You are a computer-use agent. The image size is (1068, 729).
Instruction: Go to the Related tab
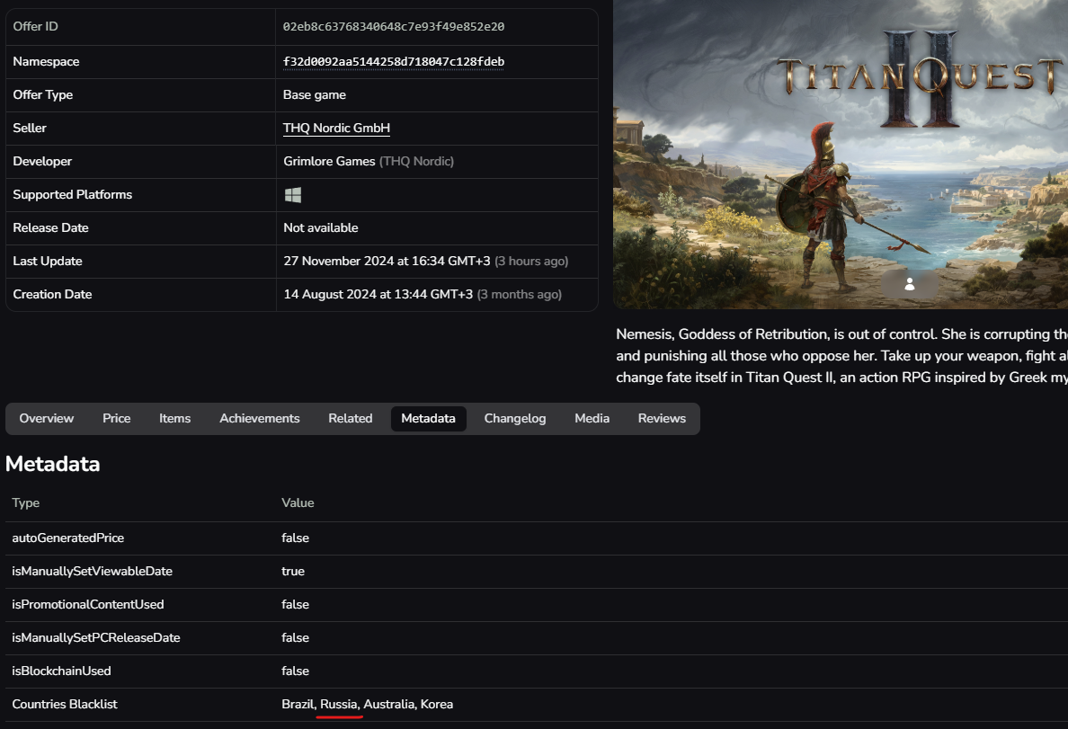(x=350, y=418)
